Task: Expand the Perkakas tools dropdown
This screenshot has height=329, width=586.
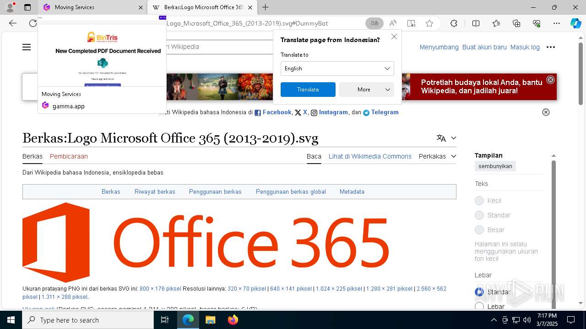Action: click(x=438, y=156)
